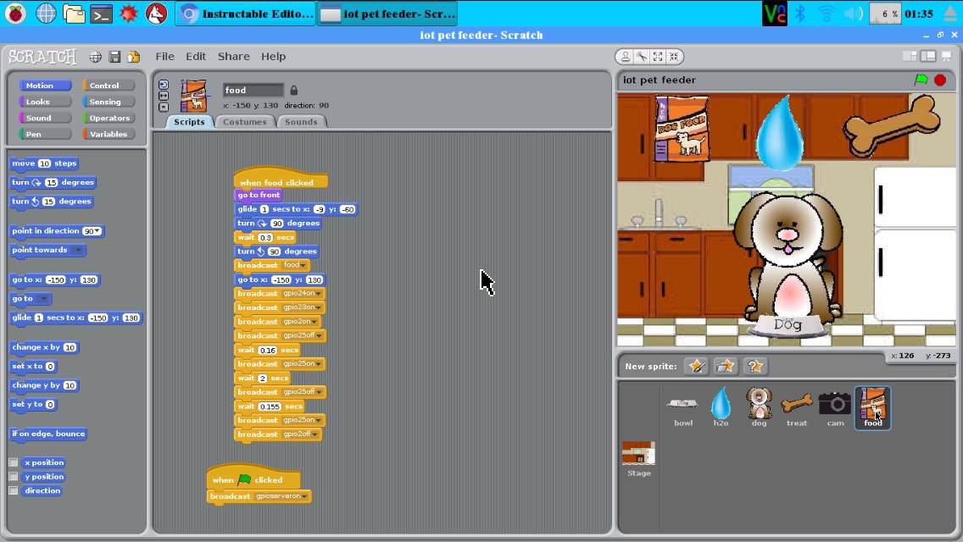This screenshot has width=963, height=542.
Task: Set rotation style to can rotate
Action: 164,85
